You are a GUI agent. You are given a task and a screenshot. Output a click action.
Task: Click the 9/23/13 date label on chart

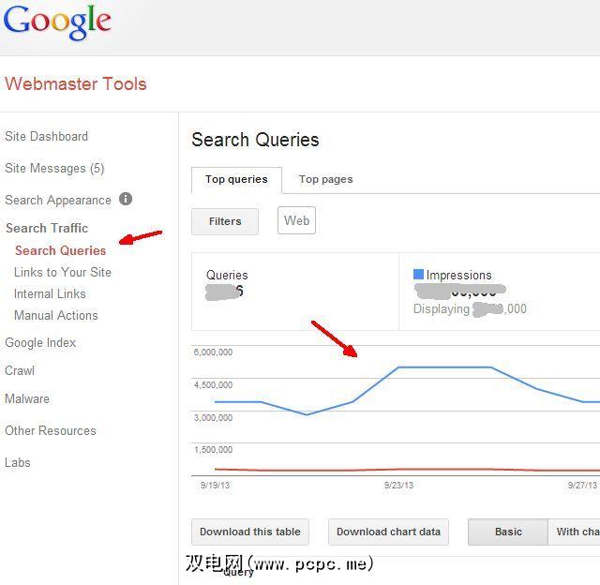point(398,486)
